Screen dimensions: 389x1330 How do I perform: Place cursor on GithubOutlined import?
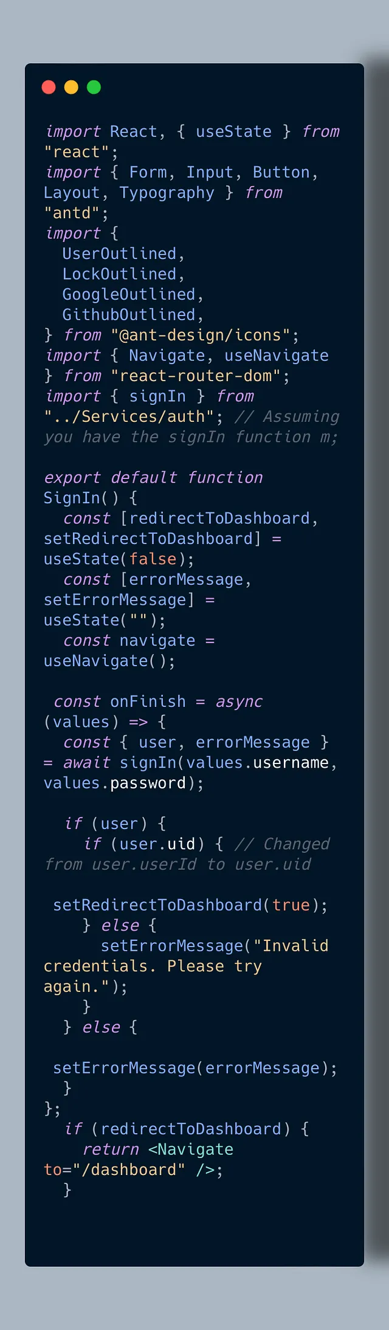[x=129, y=315]
